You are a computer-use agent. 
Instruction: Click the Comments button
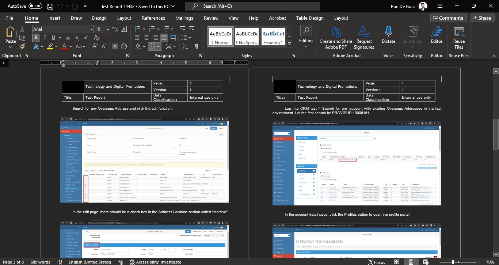[x=447, y=18]
